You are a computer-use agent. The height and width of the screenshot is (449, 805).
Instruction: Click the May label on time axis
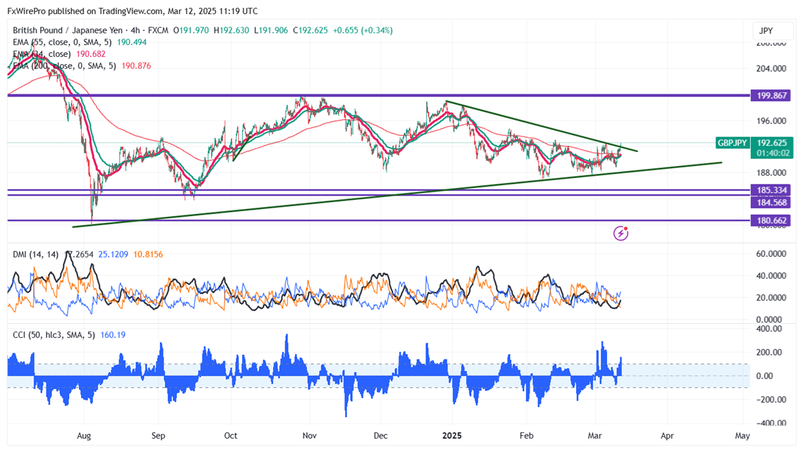tap(742, 436)
